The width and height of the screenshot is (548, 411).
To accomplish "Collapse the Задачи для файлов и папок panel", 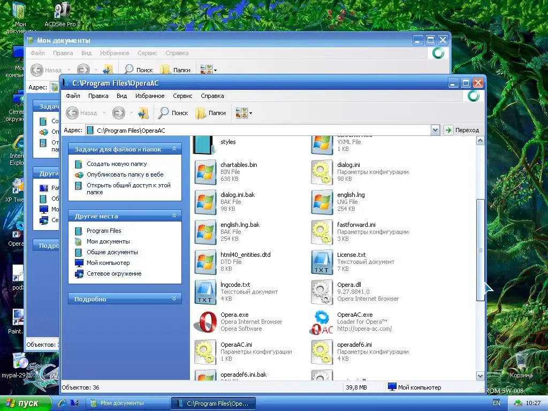I will pyautogui.click(x=174, y=149).
